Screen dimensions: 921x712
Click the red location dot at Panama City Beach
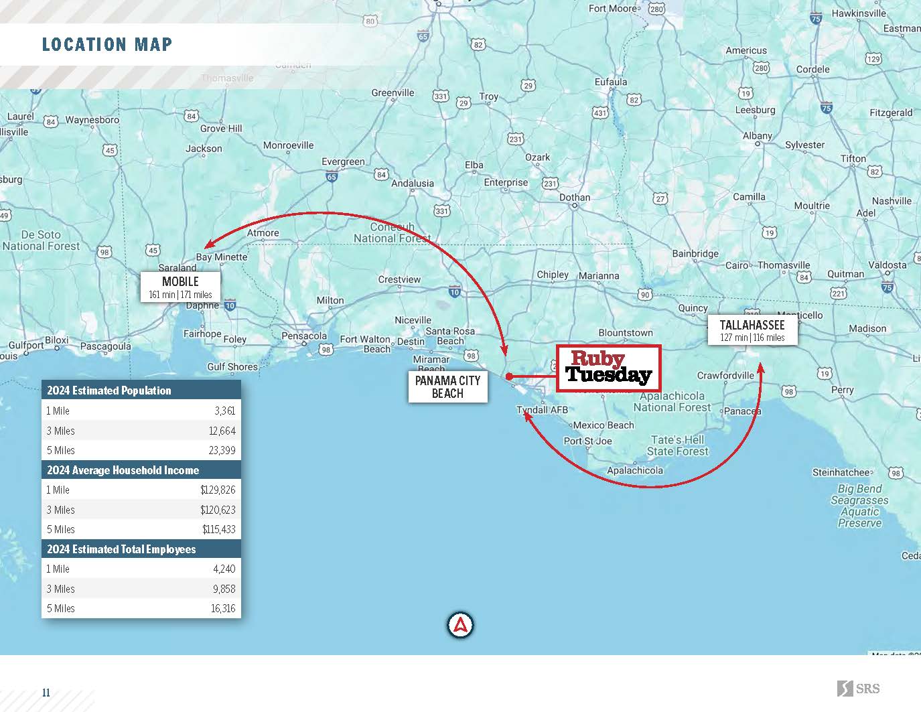click(x=509, y=376)
